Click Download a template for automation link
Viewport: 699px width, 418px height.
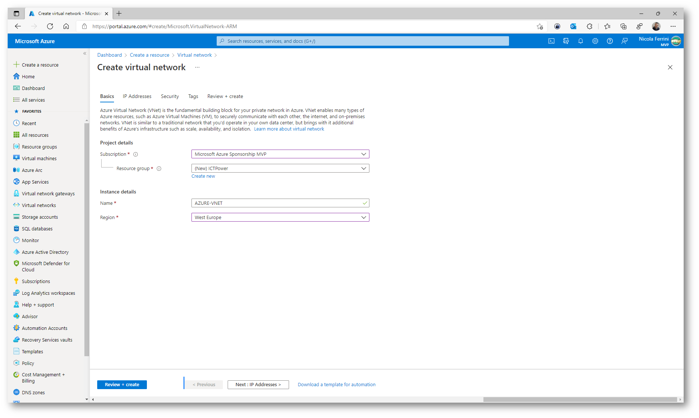point(337,385)
